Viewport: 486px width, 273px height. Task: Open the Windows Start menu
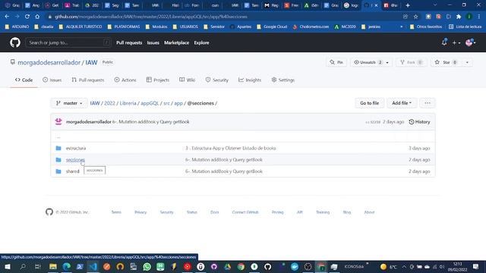[x=8, y=266]
